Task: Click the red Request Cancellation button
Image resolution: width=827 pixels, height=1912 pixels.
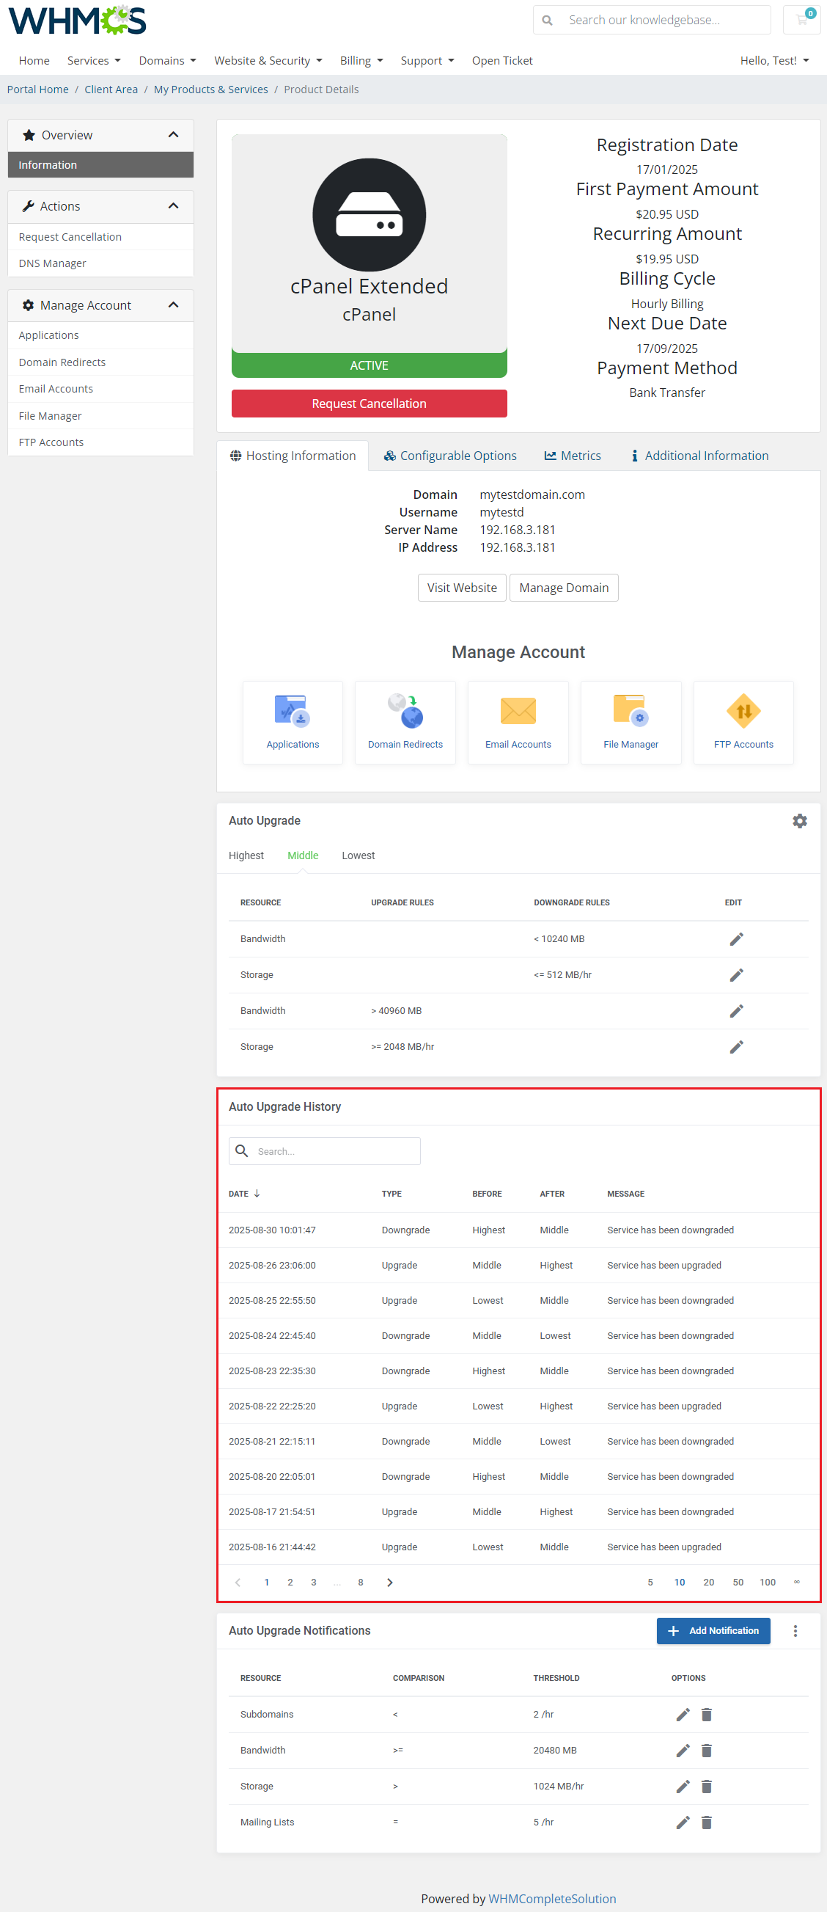Action: click(370, 404)
